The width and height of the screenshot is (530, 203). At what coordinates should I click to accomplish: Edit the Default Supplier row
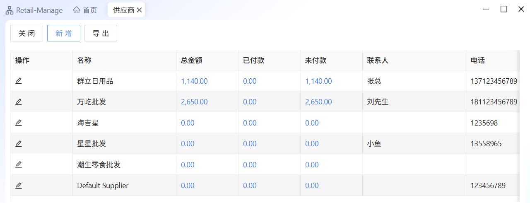click(x=19, y=186)
